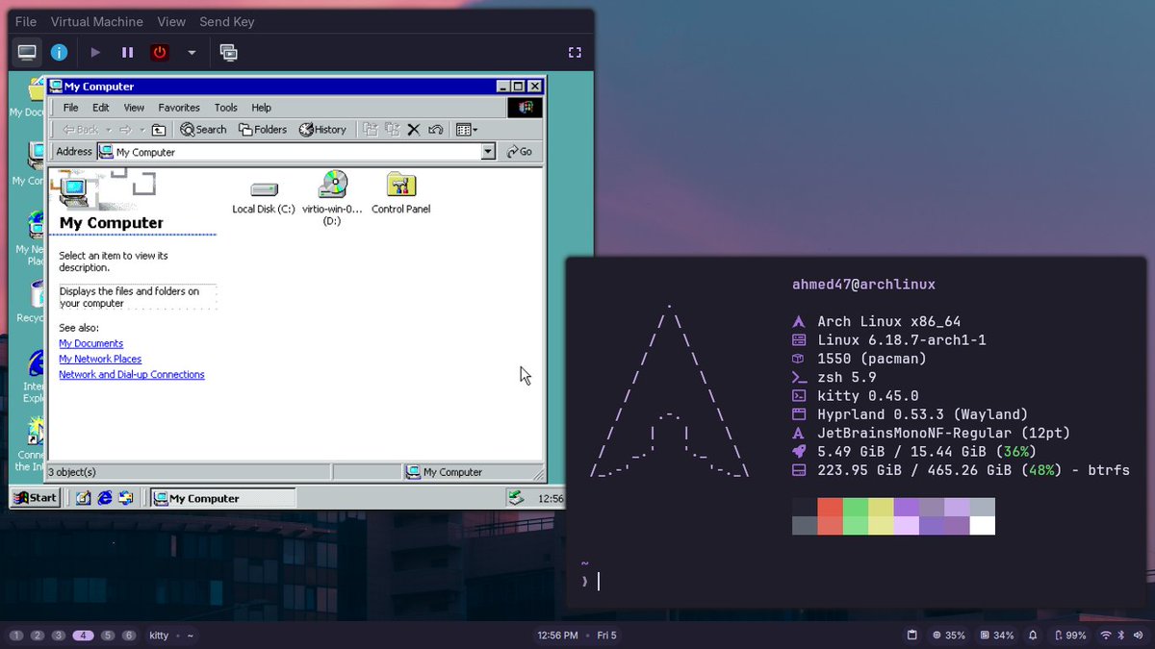
Task: Toggle the Folders pane button
Action: [263, 130]
